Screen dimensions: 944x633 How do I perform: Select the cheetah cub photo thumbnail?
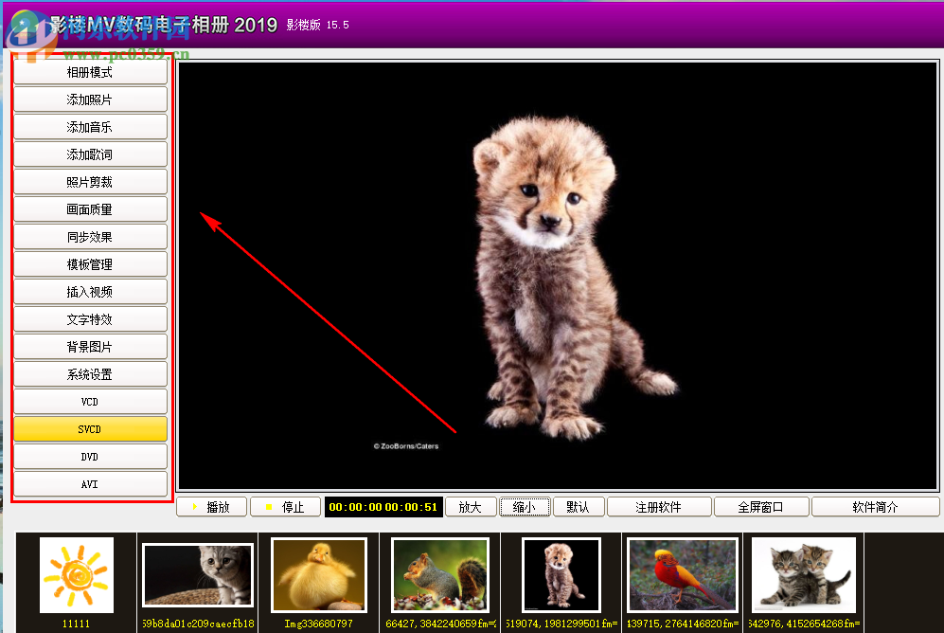point(561,576)
